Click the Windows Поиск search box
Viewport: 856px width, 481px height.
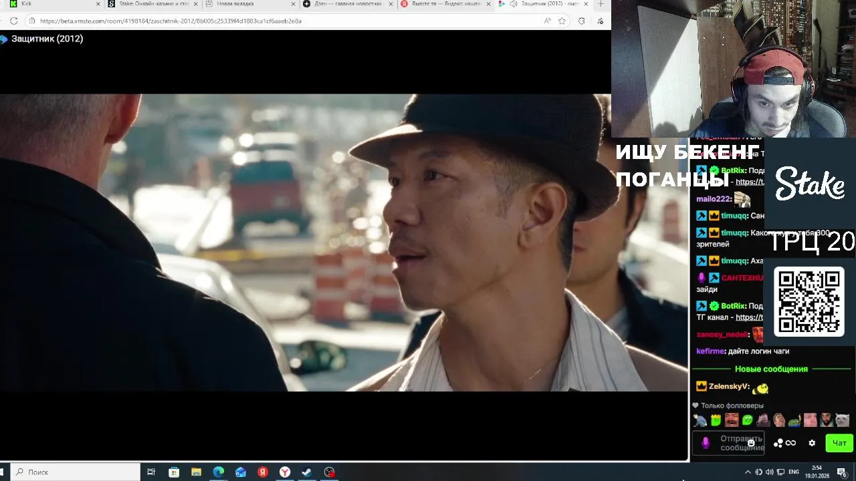point(75,472)
